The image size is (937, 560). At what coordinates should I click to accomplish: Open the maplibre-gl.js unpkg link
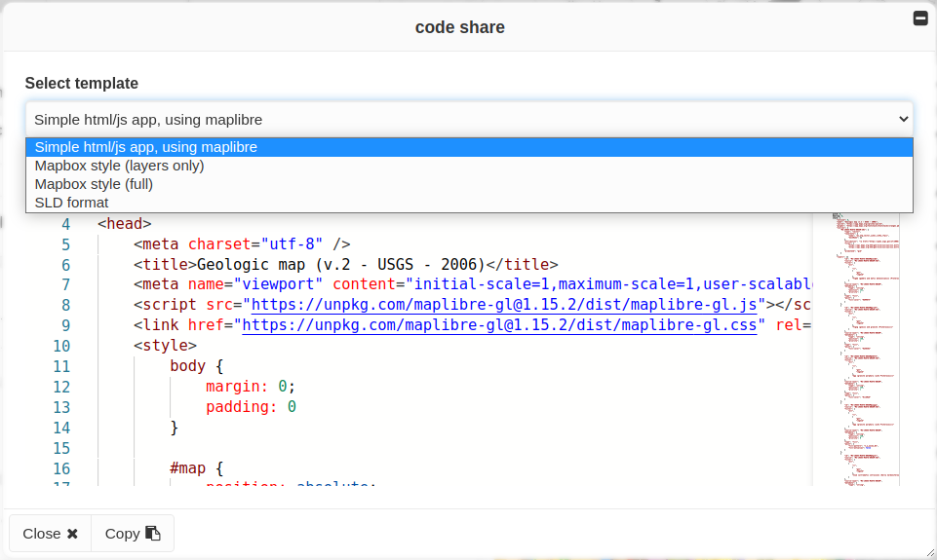coord(503,305)
